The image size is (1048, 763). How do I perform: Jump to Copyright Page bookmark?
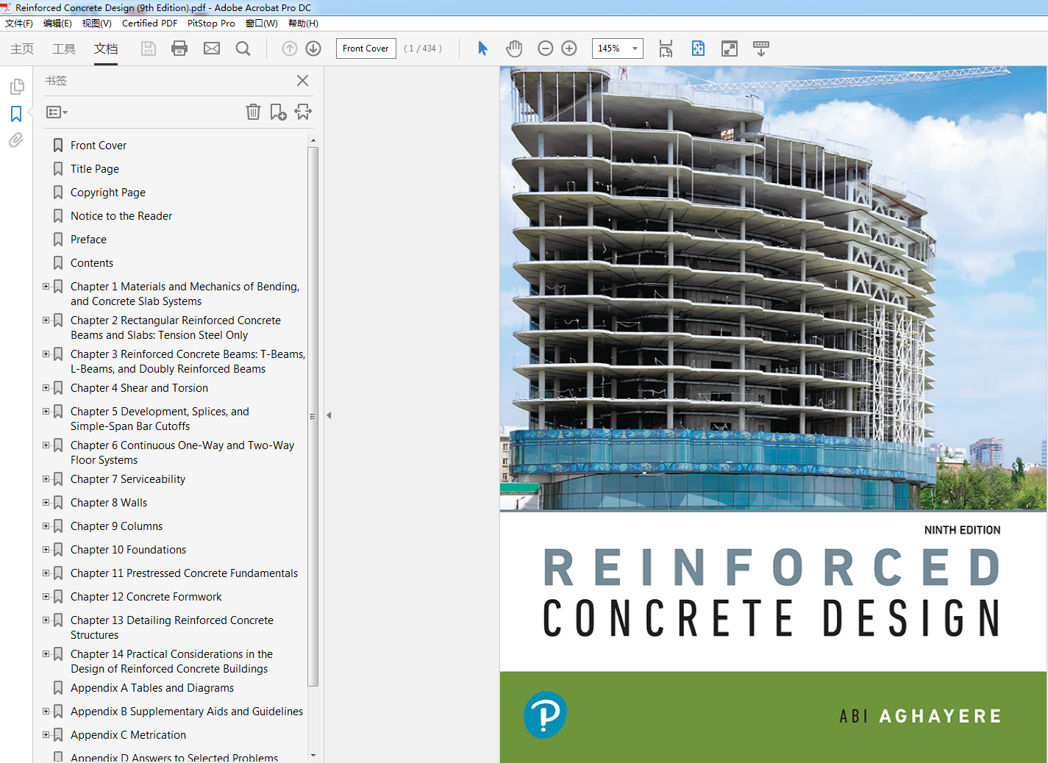[108, 193]
